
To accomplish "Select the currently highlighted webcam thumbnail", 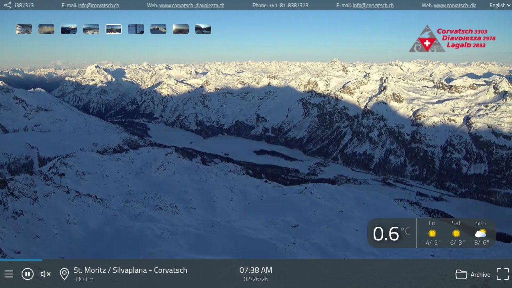I will 114,29.
